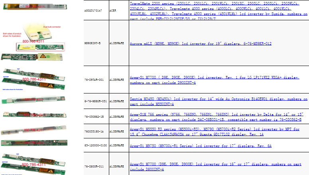Select part number AS023170147
309x175 pixels.
pos(93,11)
